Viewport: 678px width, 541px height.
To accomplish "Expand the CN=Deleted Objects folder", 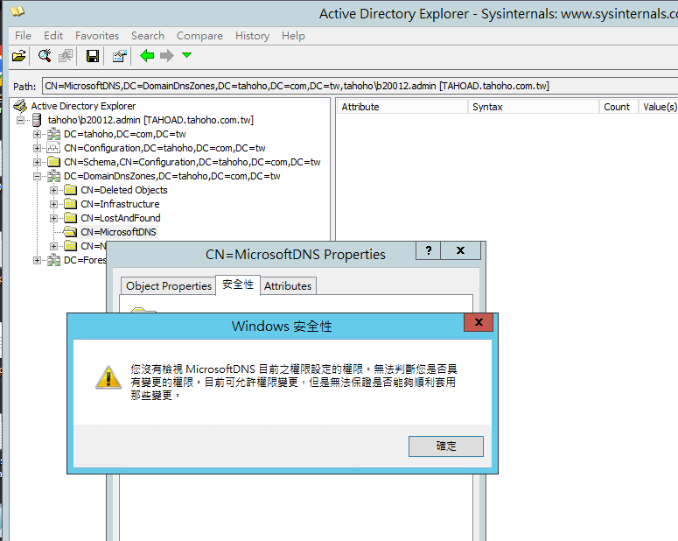I will pyautogui.click(x=54, y=190).
